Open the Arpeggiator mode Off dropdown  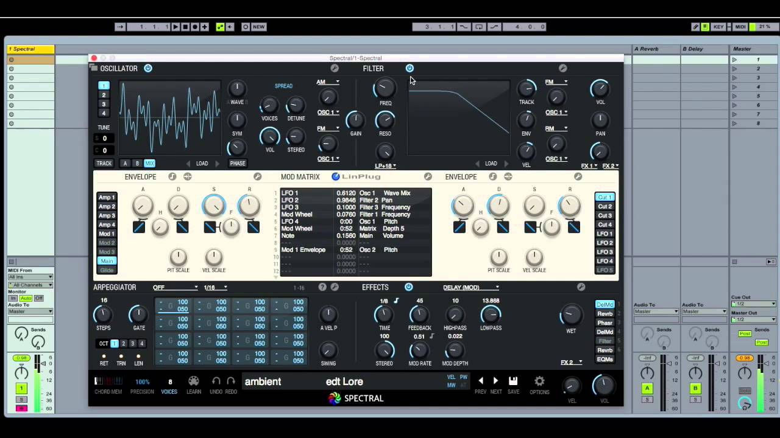(175, 287)
